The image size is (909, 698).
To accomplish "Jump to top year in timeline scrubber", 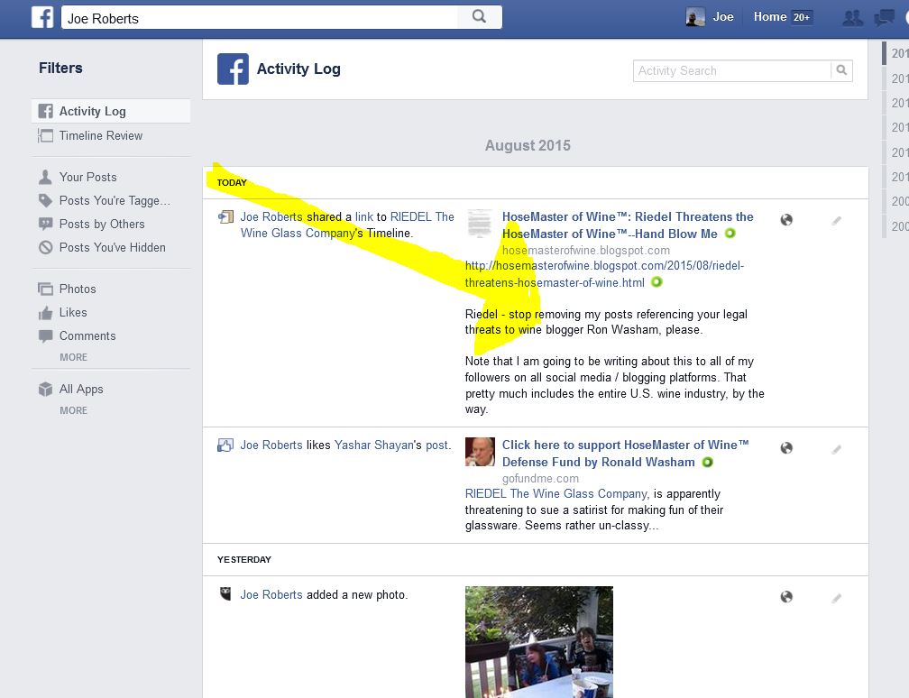I will 898,53.
